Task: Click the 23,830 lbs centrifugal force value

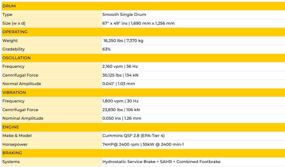Action: coord(112,110)
